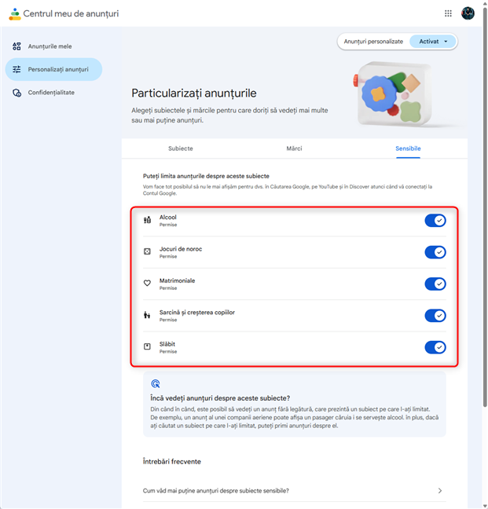Click the Sarcină și creșterea copiilor icon
Viewport: 488px width, 509px height.
click(147, 316)
